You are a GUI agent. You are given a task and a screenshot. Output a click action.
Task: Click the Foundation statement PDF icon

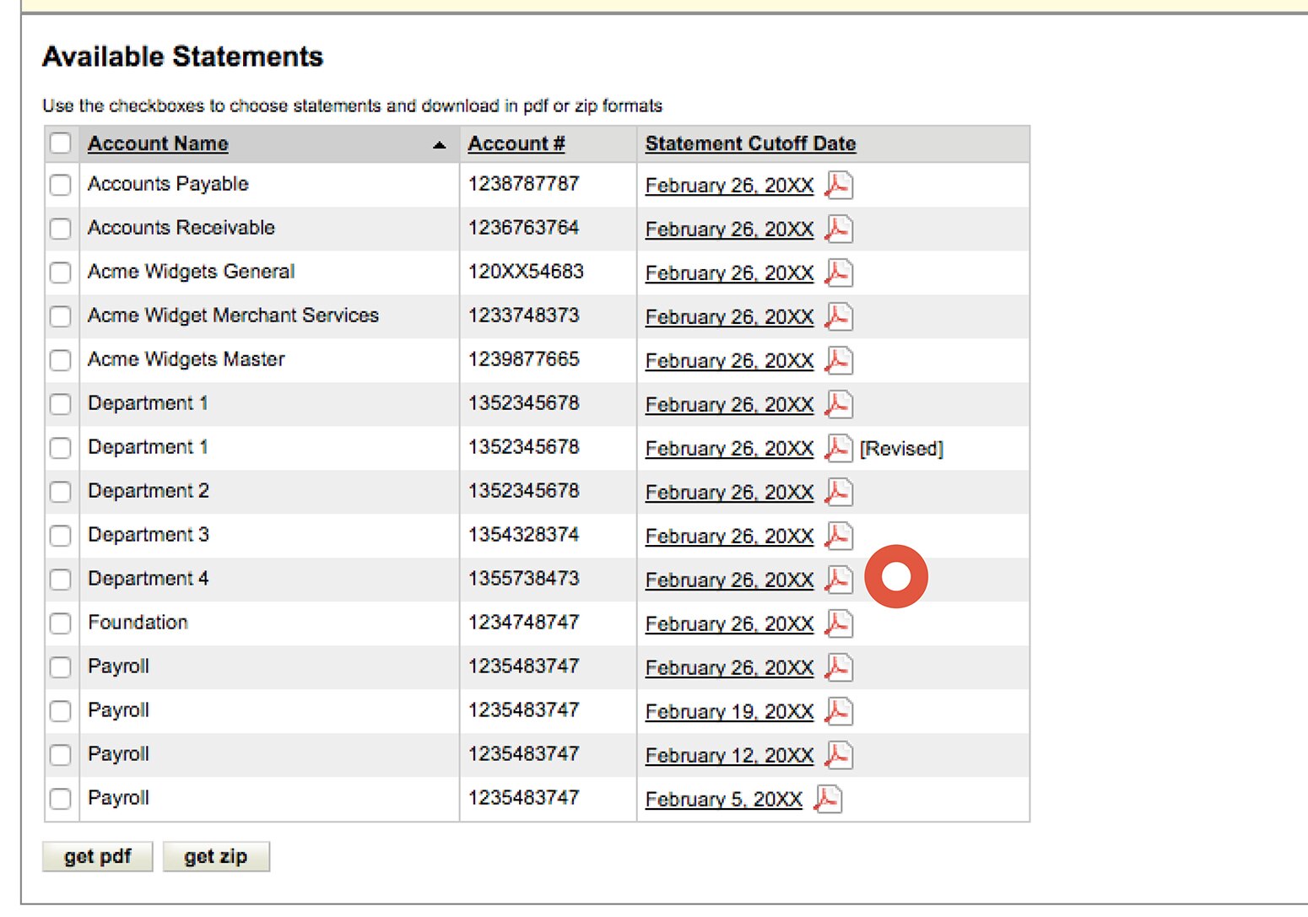click(838, 623)
